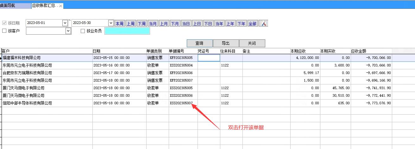Click the cyan salesperson input field
This screenshot has height=149, width=415.
pyautogui.click(x=127, y=31)
